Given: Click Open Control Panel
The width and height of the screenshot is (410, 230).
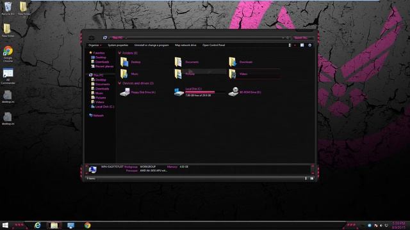Looking at the screenshot, I should [213, 45].
